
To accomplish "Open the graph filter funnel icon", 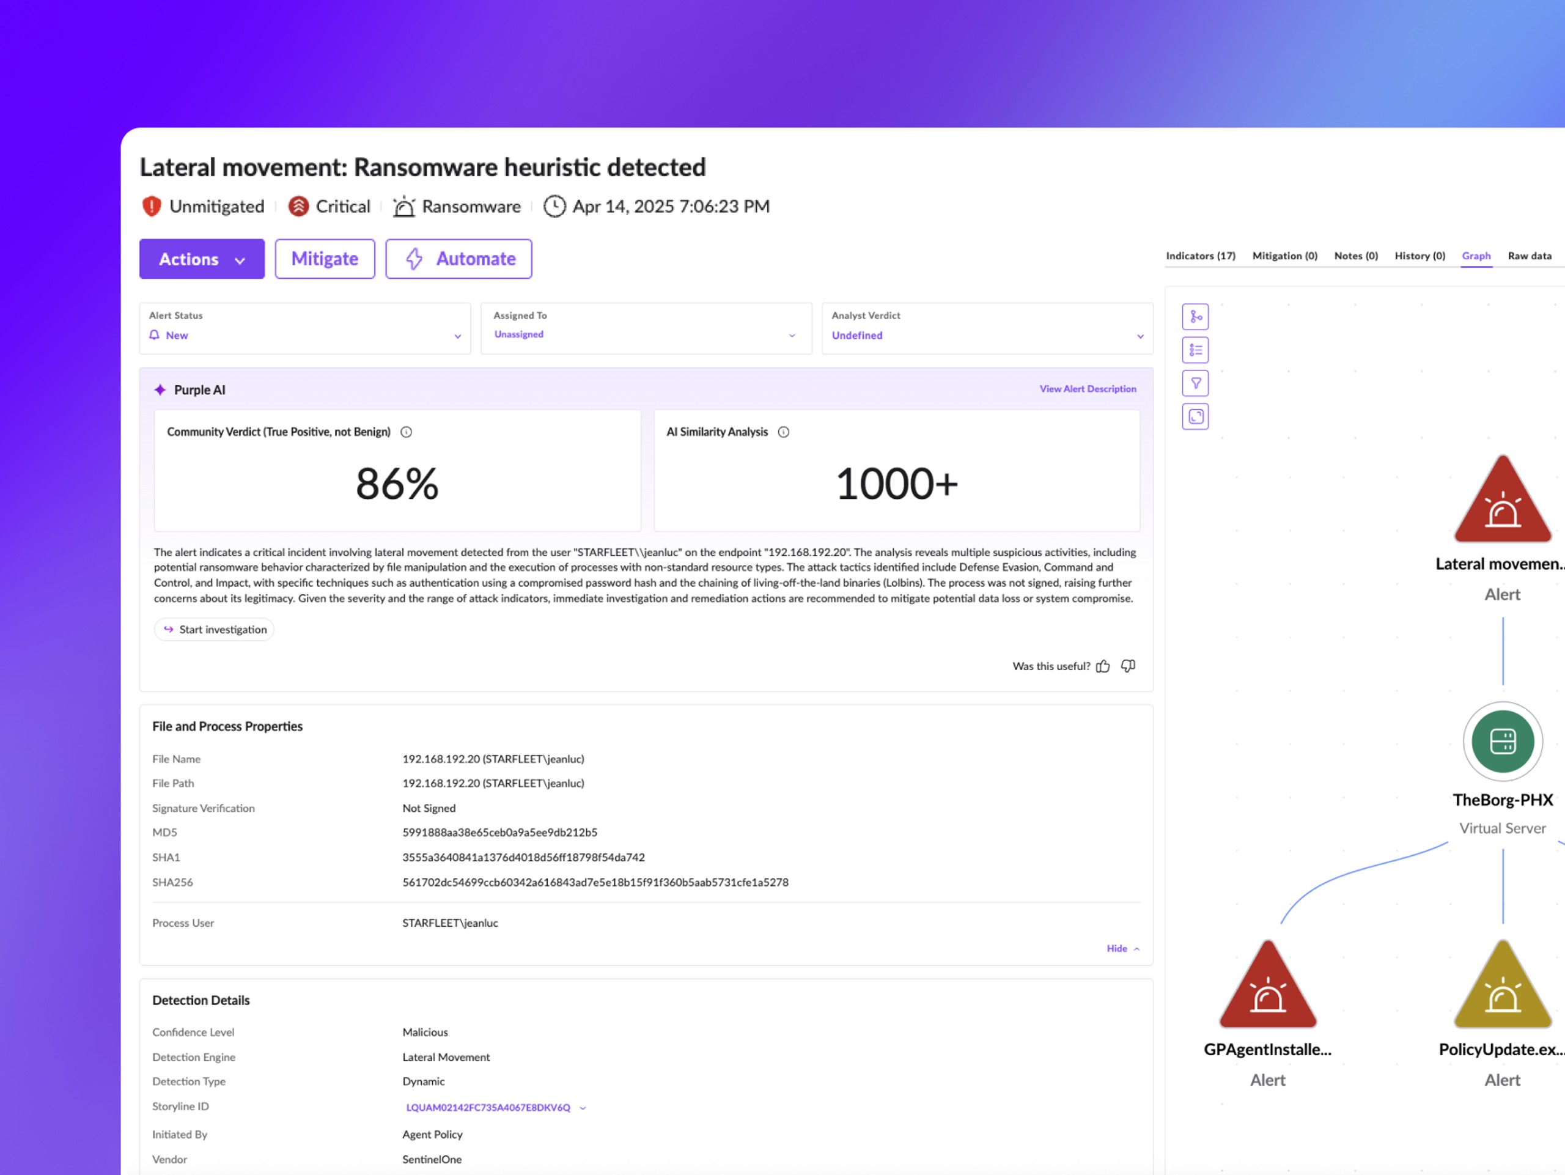I will coord(1195,383).
